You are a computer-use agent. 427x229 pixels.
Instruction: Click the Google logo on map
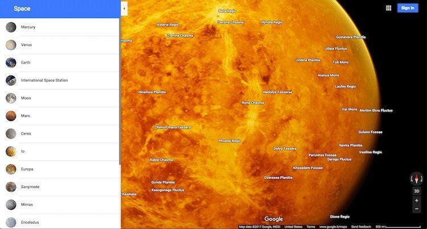[x=273, y=219]
